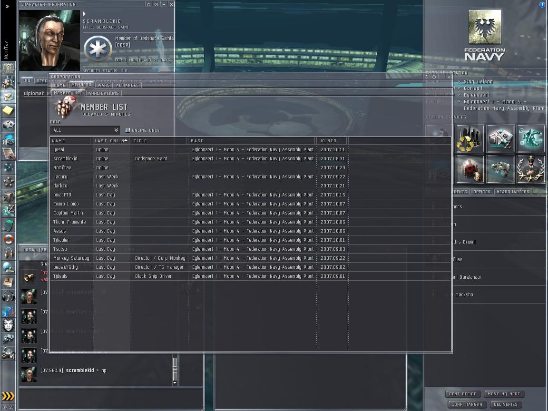Select the corporation Members tab
The width and height of the screenshot is (548, 411).
point(81,85)
